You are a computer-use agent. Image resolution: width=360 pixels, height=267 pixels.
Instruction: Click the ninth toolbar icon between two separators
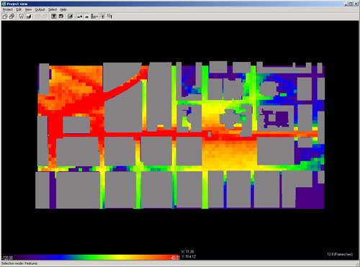pos(70,17)
